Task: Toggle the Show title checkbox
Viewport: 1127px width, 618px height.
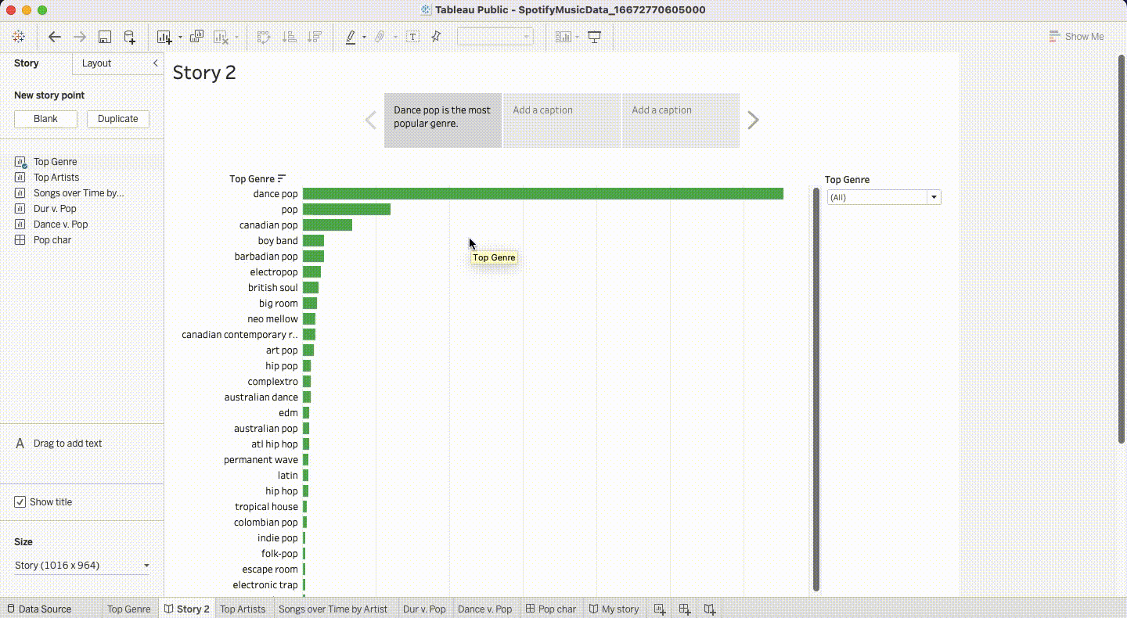Action: pyautogui.click(x=20, y=502)
